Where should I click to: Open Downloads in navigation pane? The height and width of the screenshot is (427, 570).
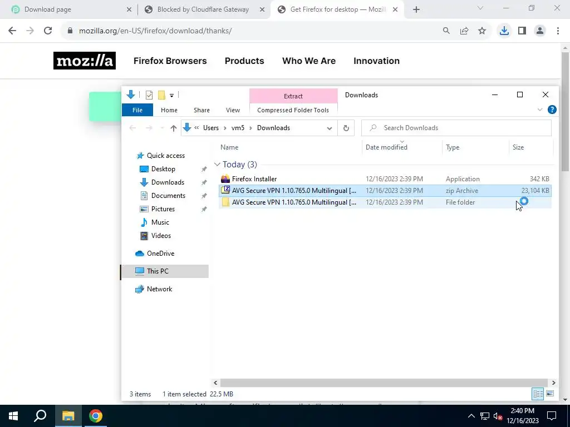tap(168, 182)
